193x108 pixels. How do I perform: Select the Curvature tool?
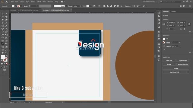tap(6, 19)
